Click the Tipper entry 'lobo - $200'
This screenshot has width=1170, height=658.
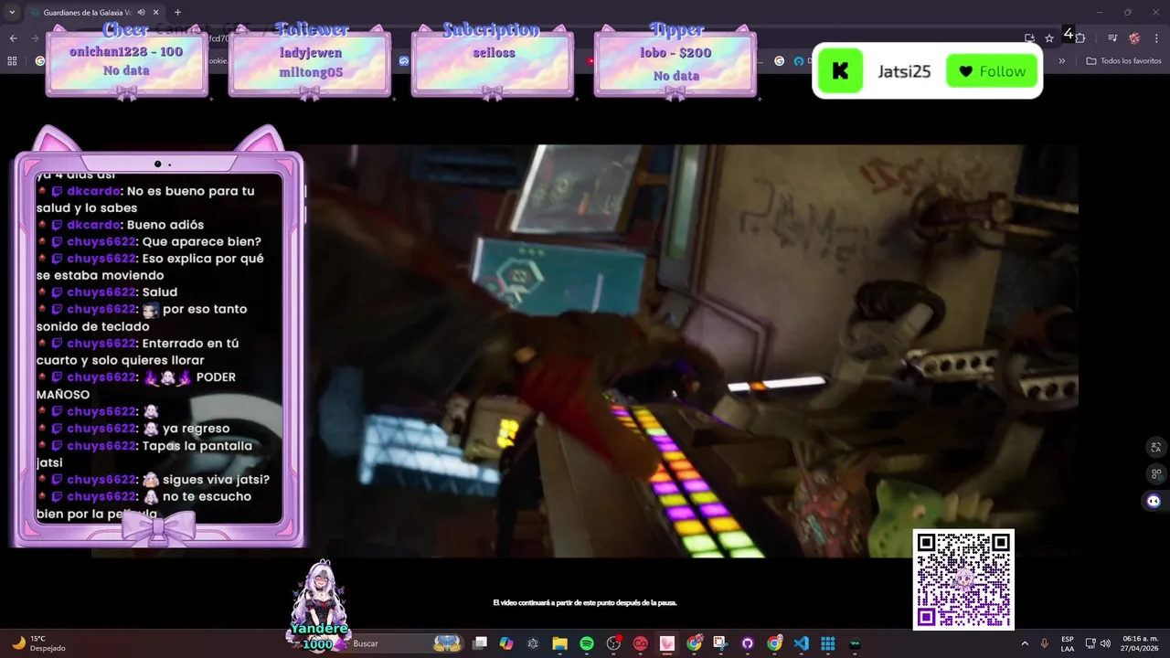pos(675,53)
